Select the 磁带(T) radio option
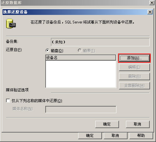Image resolution: width=156 pixels, height=142 pixels. [80, 50]
